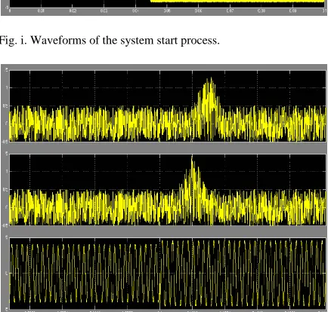Screen dimensions: 328x312
Task: Select the second scope plot with the sharp tall spike
Action: pyautogui.click(x=168, y=190)
